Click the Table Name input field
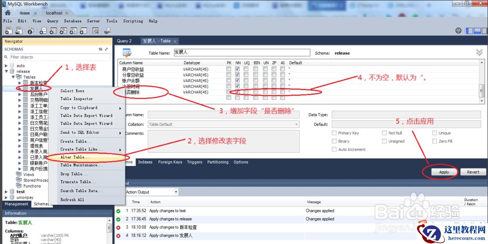This screenshot has width=488, height=244. [x=241, y=52]
